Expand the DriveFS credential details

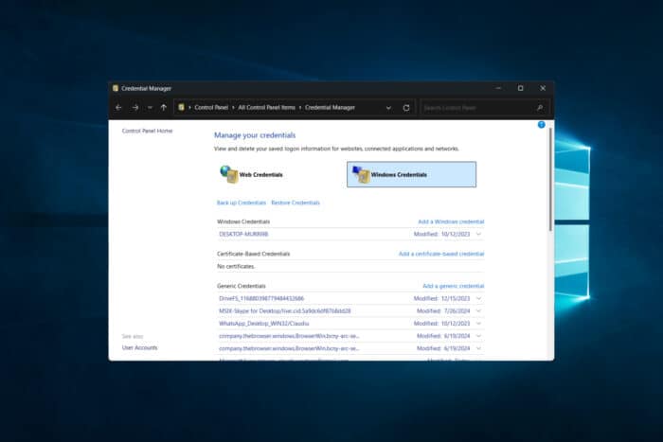point(478,298)
